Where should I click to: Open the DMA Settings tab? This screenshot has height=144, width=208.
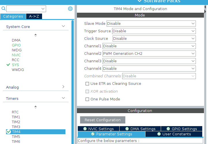(140, 129)
